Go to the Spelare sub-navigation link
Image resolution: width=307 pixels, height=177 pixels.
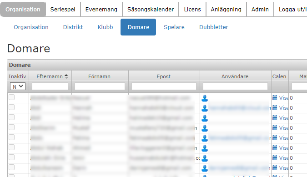point(174,27)
